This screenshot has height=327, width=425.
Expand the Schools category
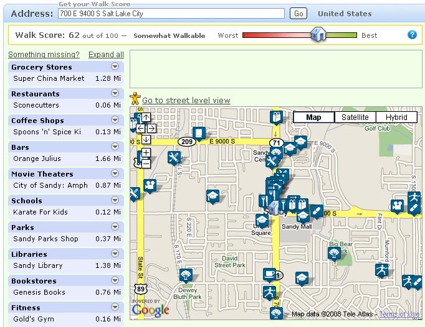point(115,200)
